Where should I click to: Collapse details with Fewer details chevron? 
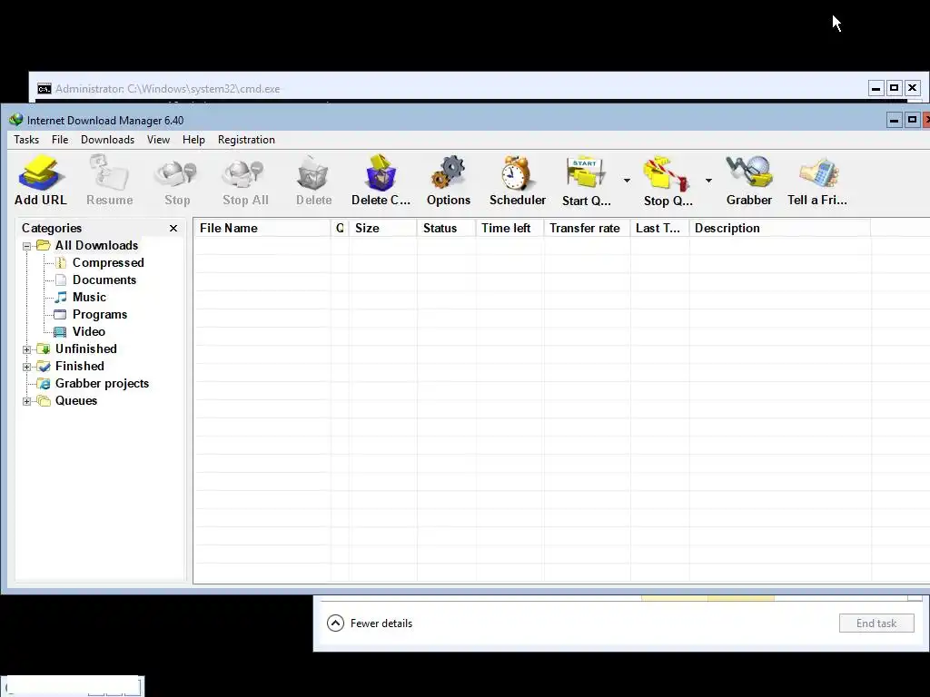335,623
